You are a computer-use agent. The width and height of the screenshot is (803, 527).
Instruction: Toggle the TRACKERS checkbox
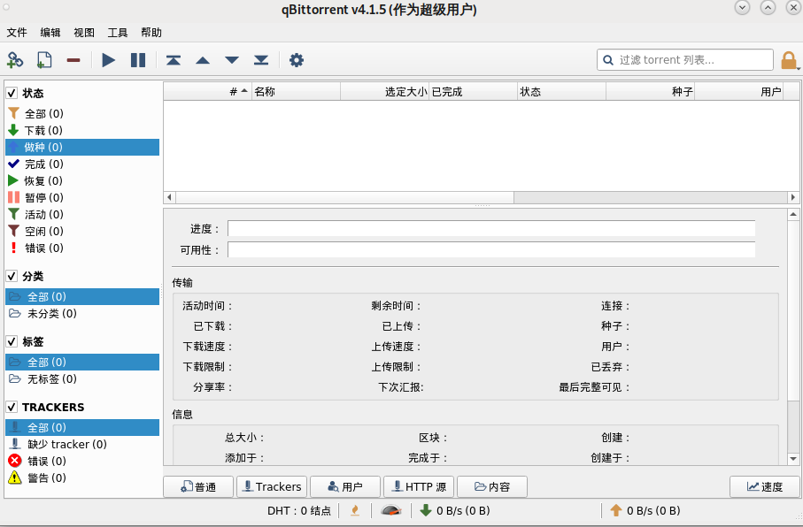tap(12, 408)
